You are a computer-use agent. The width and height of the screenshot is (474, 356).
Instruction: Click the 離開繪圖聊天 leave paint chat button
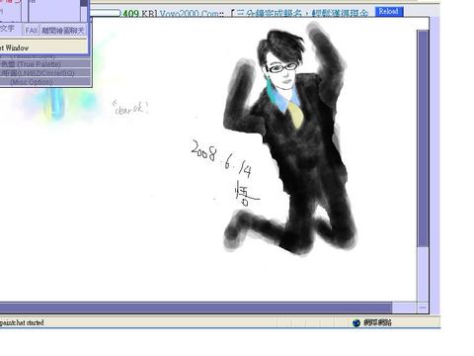pyautogui.click(x=63, y=31)
